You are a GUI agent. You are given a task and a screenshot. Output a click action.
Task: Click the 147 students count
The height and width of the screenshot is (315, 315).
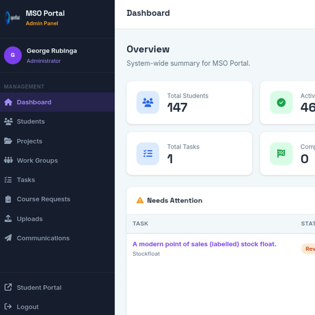[x=177, y=107]
